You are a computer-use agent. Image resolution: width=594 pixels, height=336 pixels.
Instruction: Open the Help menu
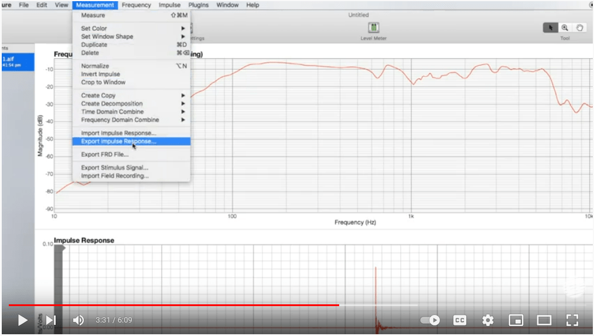point(252,5)
